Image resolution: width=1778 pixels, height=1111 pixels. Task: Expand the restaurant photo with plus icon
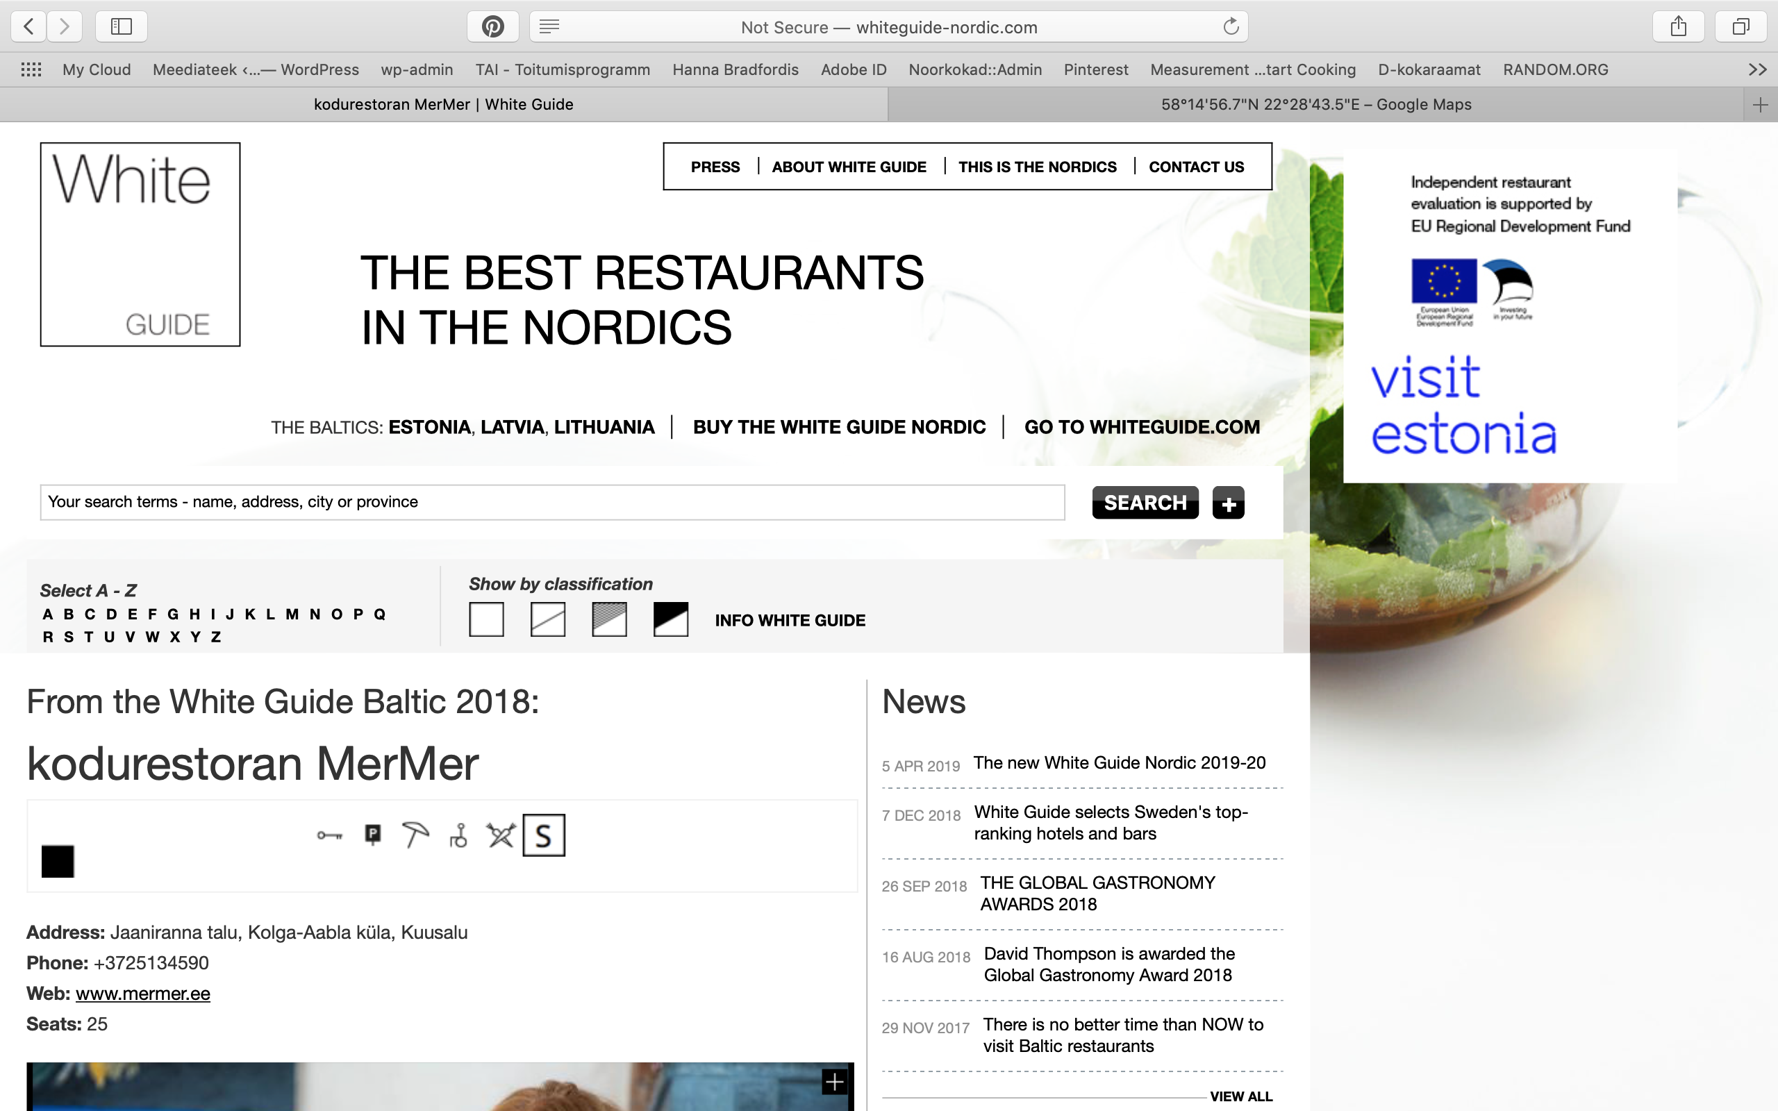click(x=834, y=1082)
